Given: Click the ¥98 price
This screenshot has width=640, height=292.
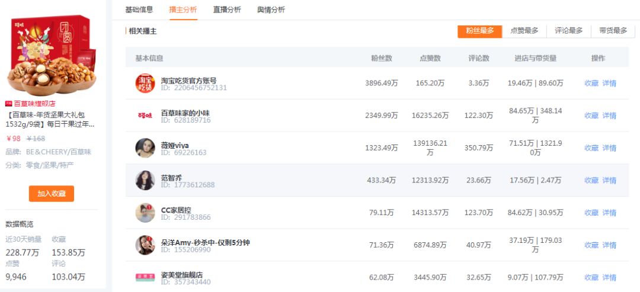Looking at the screenshot, I should coord(13,139).
